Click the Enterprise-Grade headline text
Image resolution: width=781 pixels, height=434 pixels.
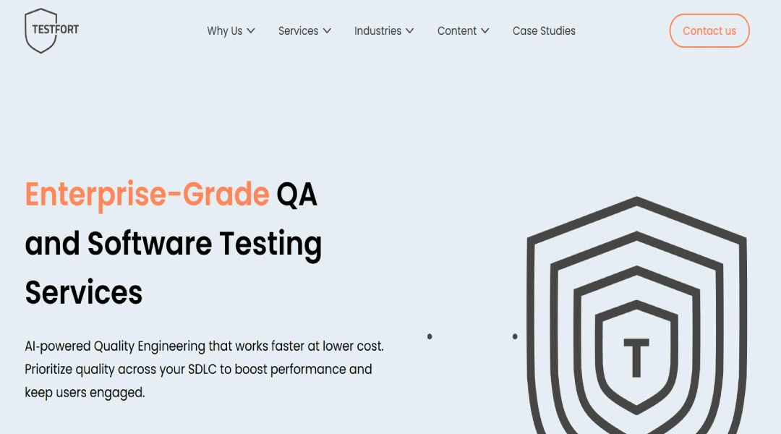tap(145, 194)
